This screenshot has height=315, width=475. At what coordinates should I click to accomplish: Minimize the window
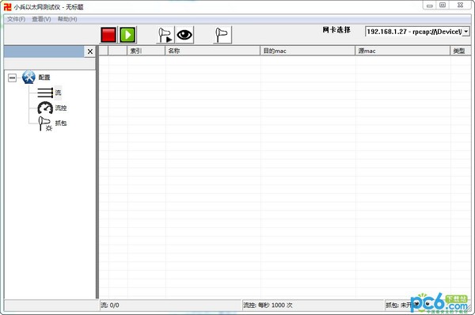(430, 6)
